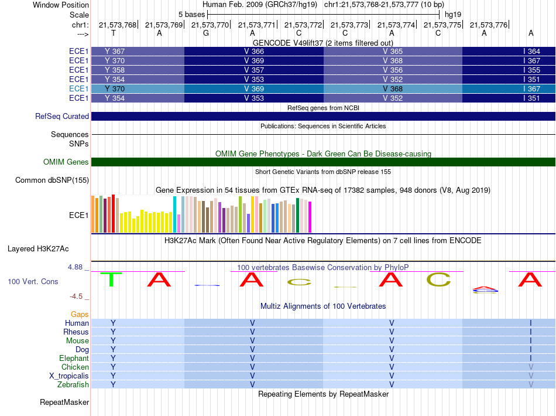The image size is (556, 416).
Task: Select the Zebrafish alignment row label
Action: pos(73,384)
